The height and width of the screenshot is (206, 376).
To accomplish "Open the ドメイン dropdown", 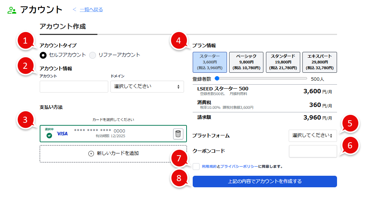I will [x=147, y=86].
